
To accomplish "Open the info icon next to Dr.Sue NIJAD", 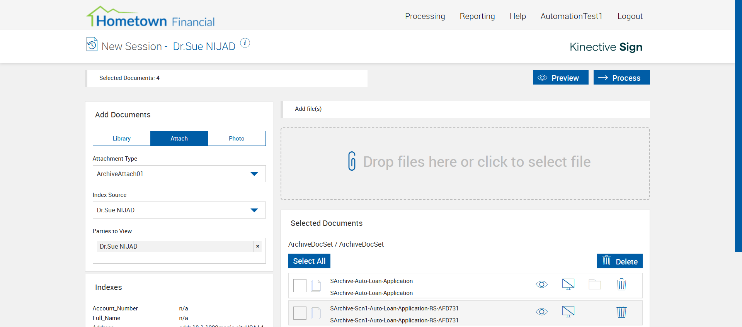I will 245,43.
